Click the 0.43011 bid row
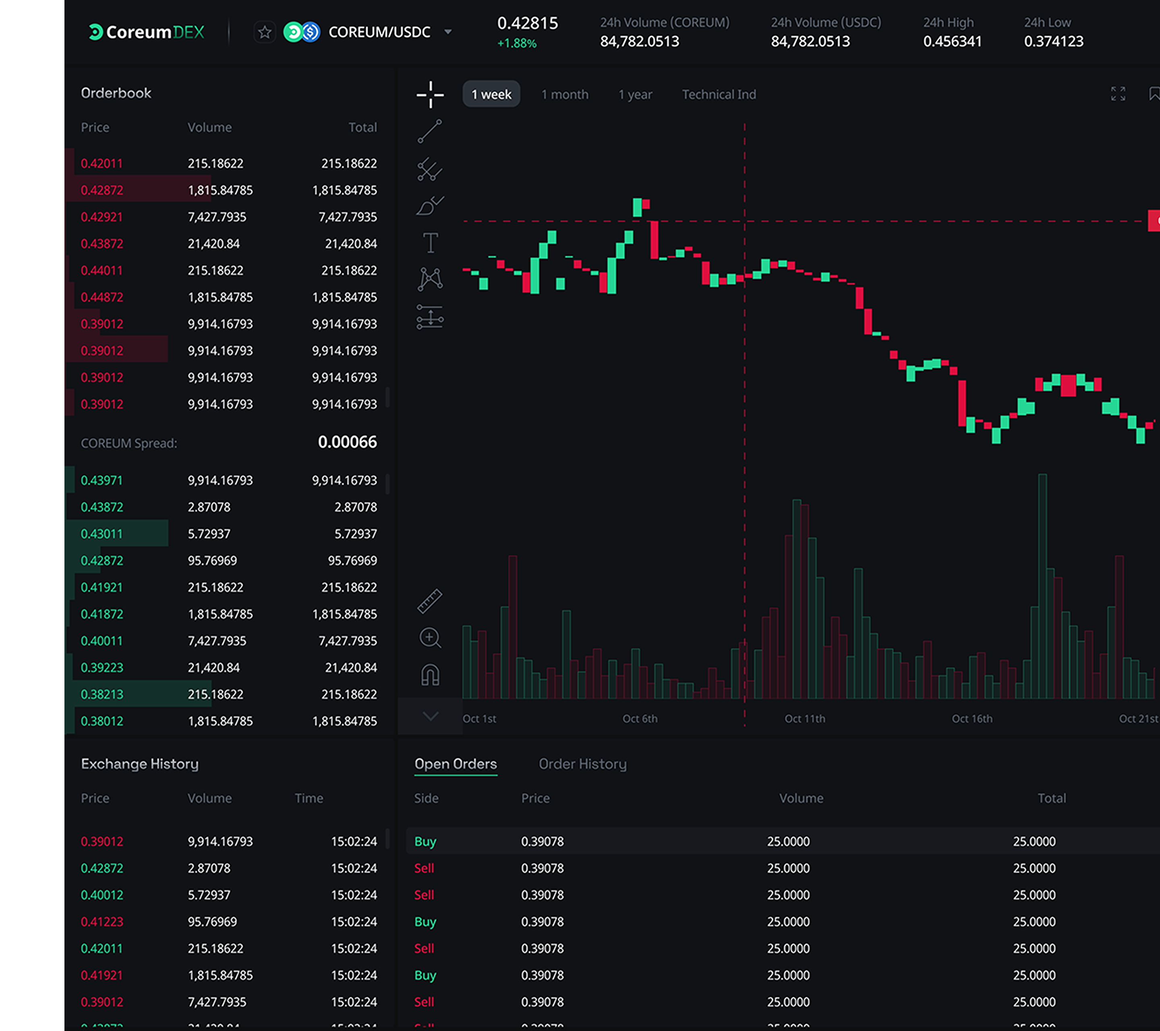 click(x=227, y=534)
